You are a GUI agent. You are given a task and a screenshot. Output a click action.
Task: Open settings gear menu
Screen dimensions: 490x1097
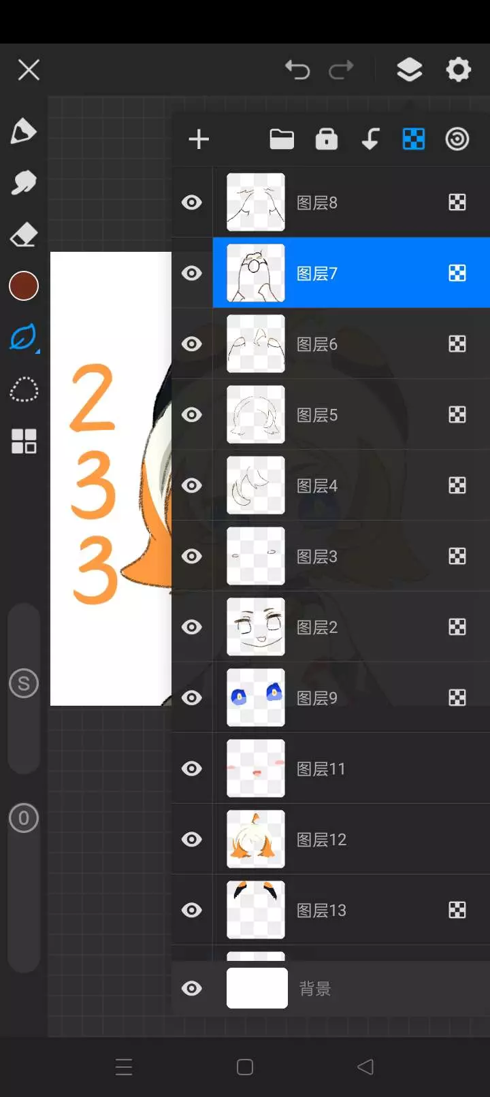point(458,69)
